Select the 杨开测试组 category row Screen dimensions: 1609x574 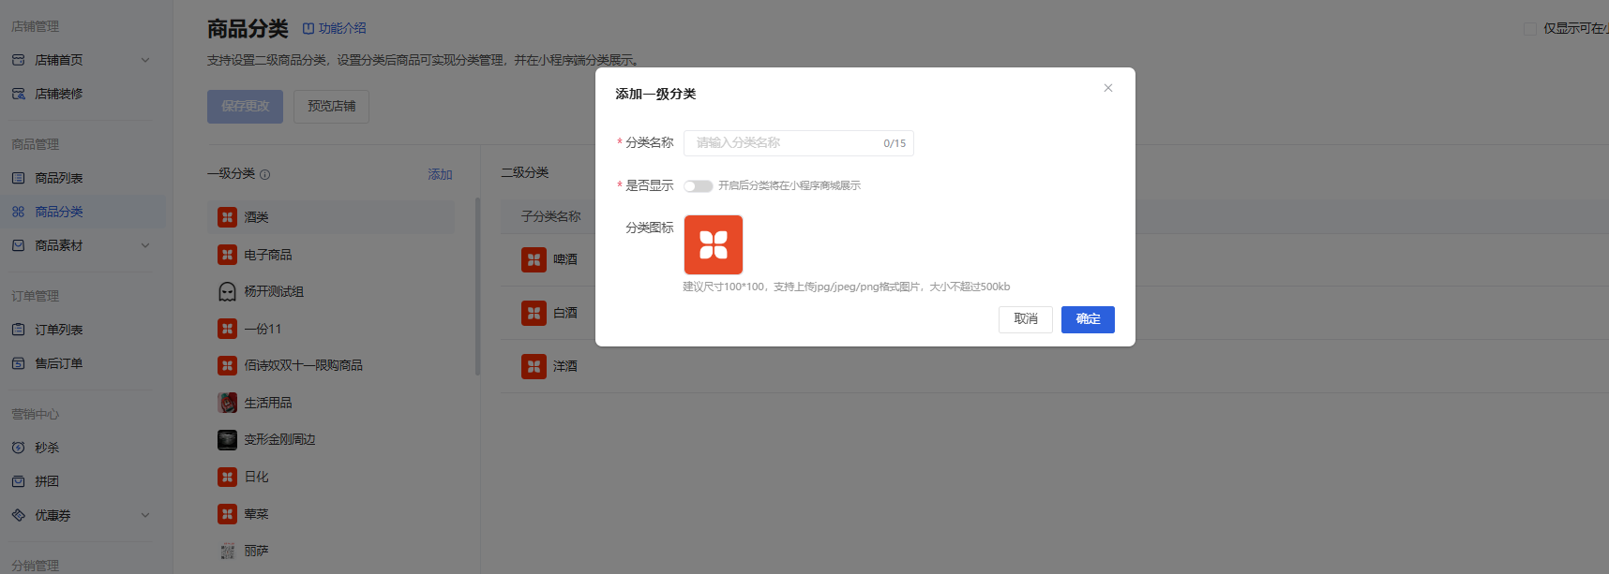coord(331,291)
